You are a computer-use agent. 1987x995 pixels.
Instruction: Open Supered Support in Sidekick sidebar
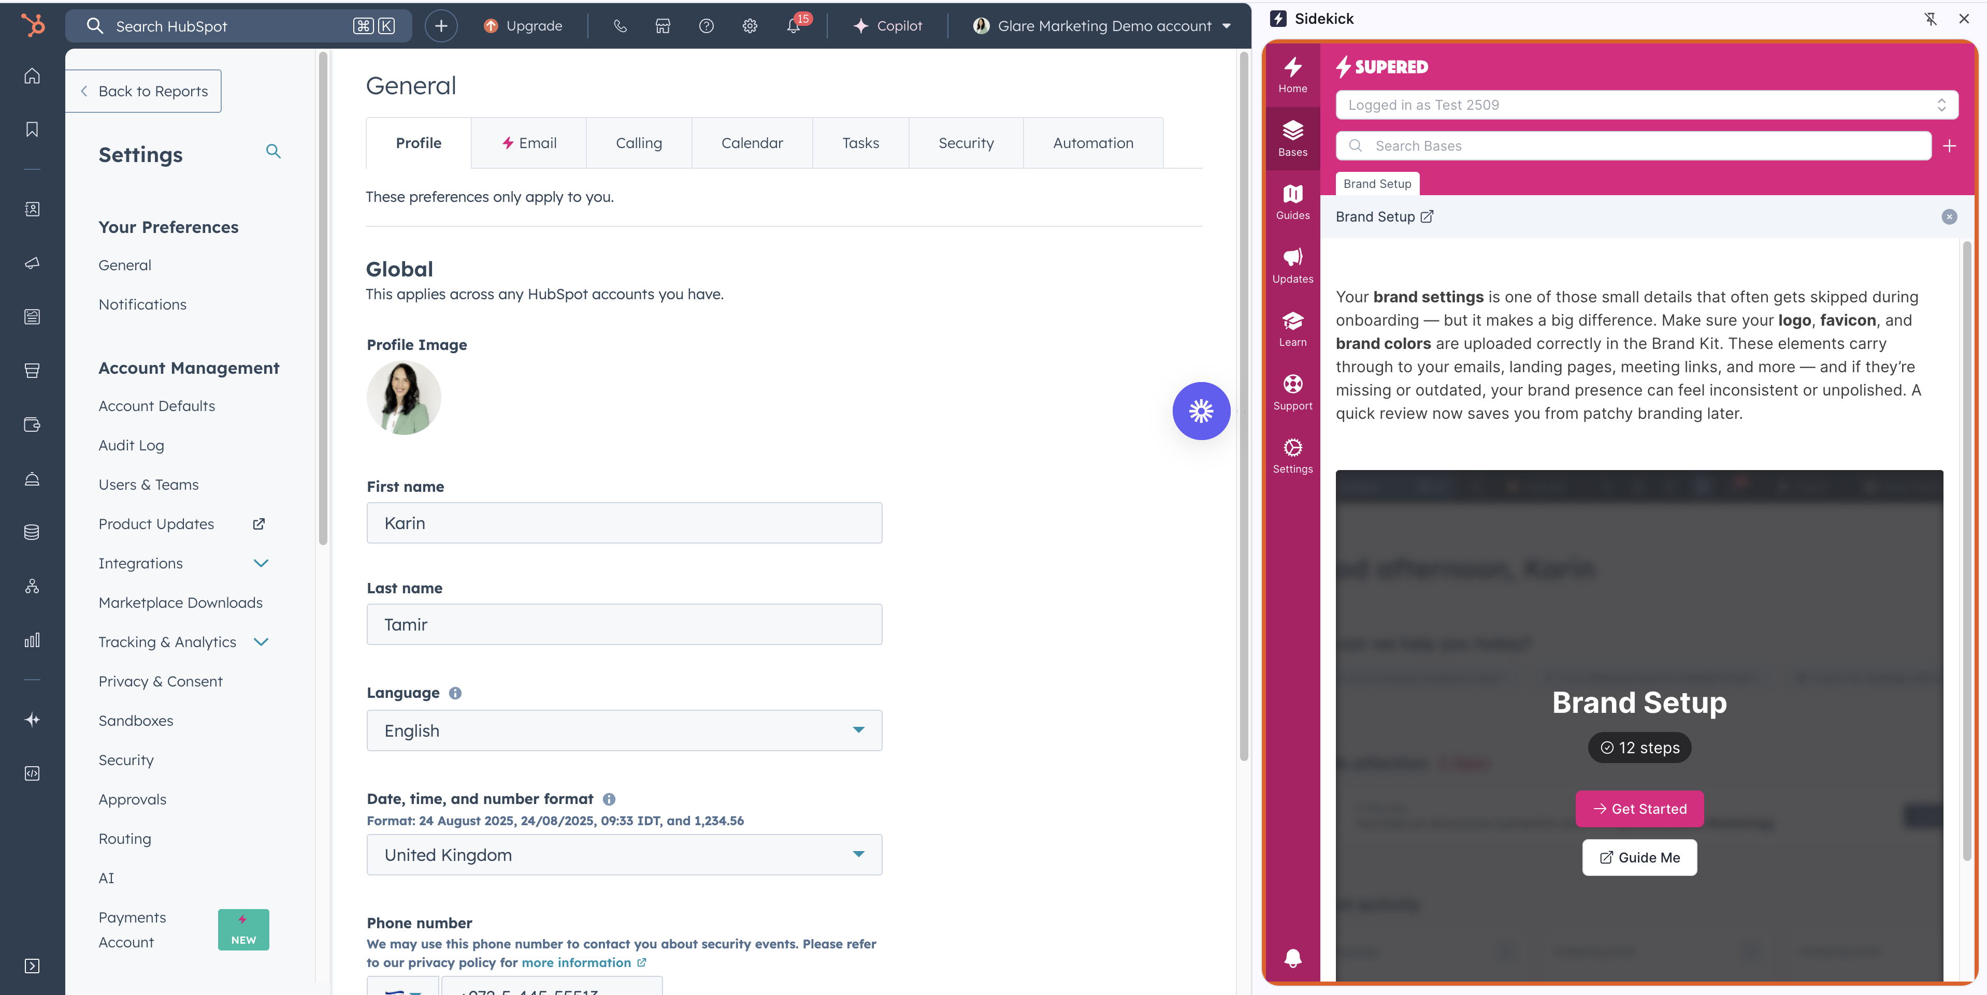coord(1292,392)
